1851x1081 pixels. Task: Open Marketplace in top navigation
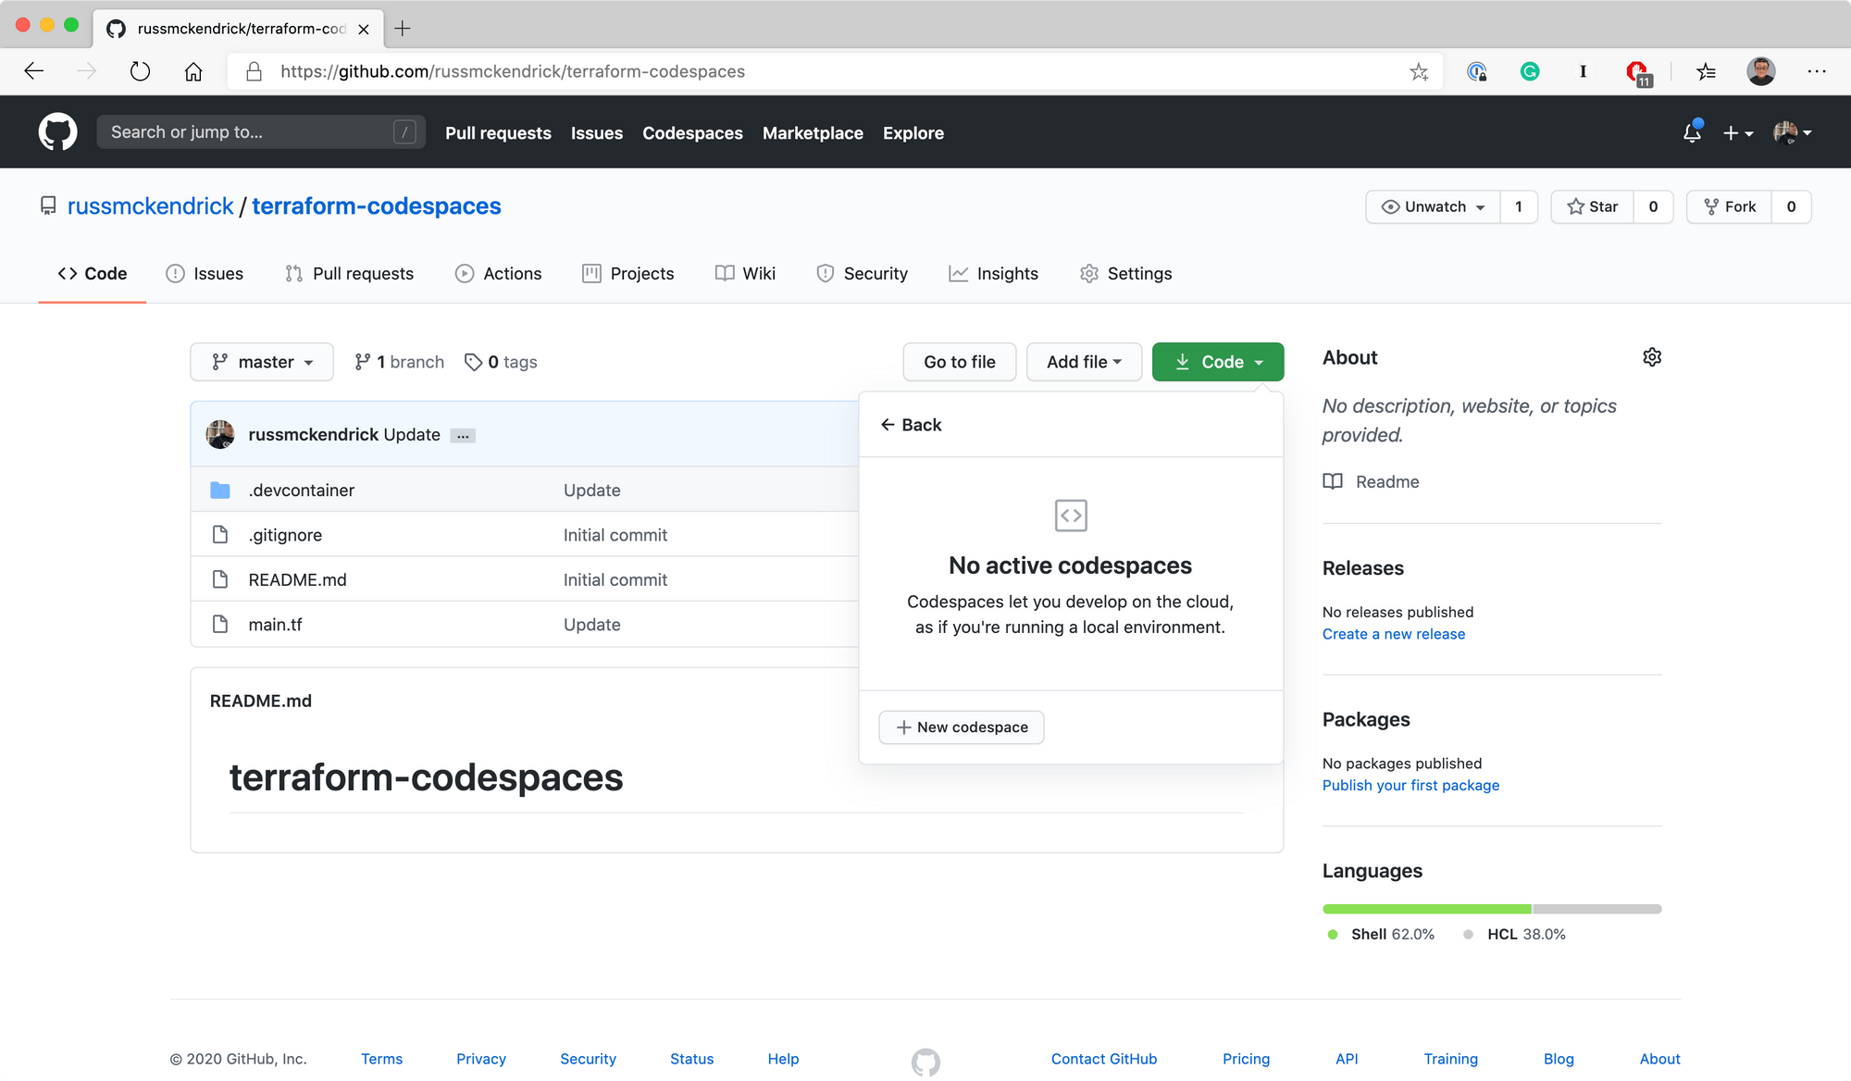(x=813, y=133)
